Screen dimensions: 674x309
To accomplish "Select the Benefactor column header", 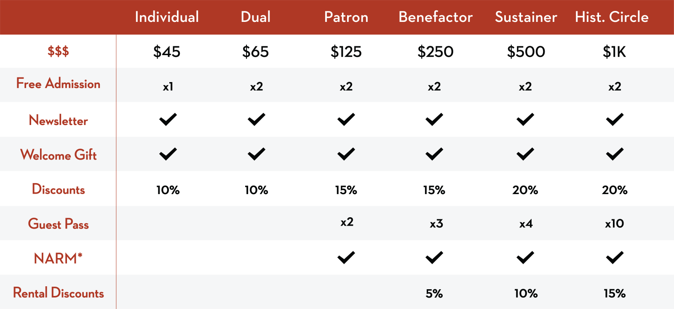I will pos(436,17).
